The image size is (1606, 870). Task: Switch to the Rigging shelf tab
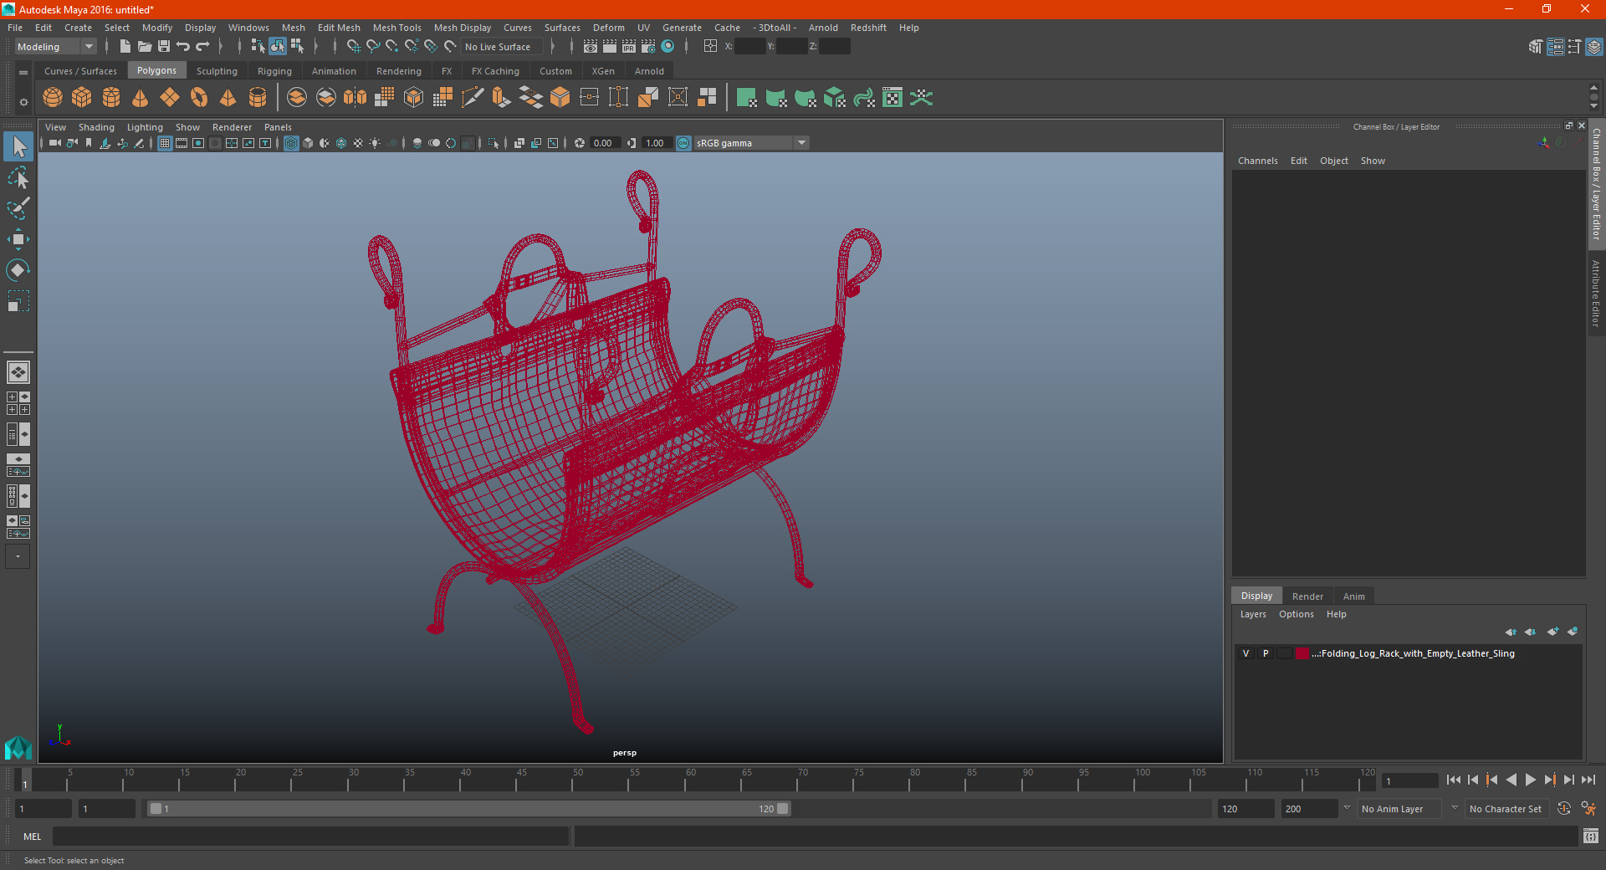(x=274, y=71)
